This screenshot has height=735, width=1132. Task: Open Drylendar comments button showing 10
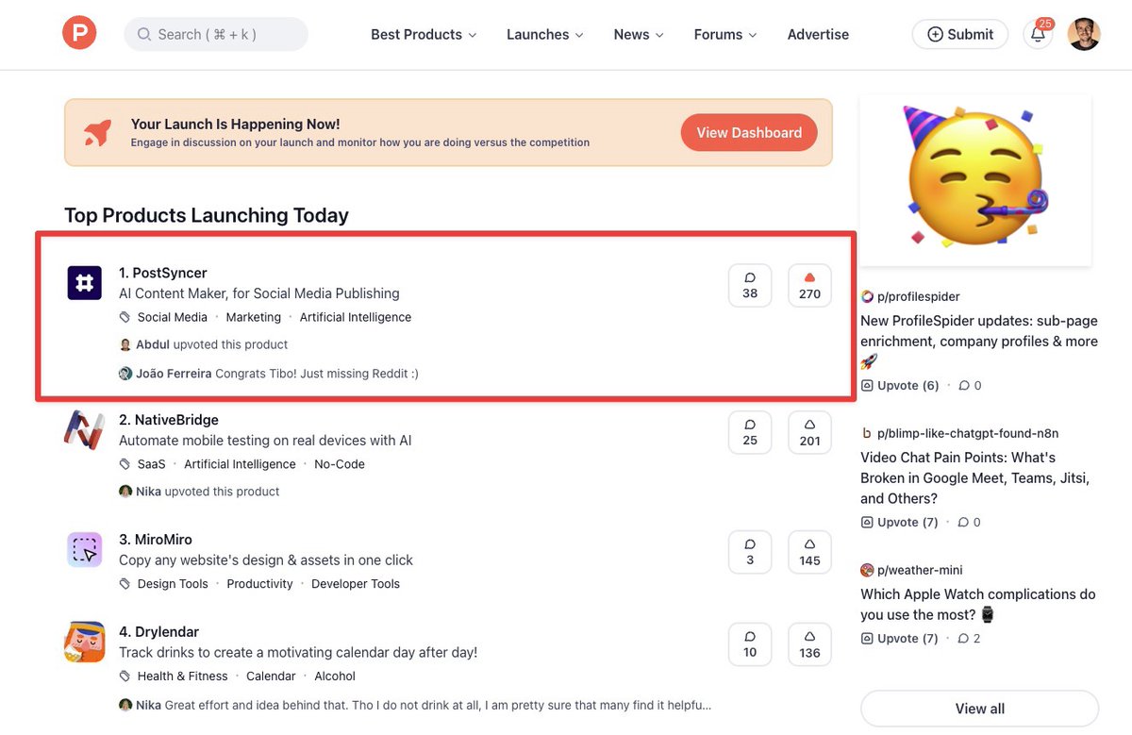pos(750,644)
